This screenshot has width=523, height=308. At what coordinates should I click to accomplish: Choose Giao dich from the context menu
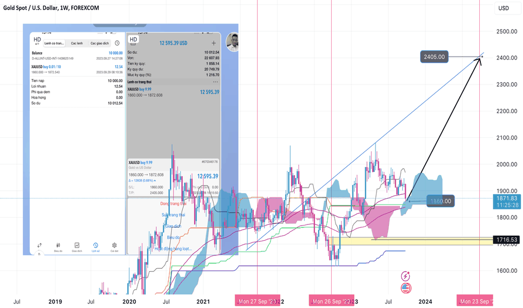tap(173, 226)
